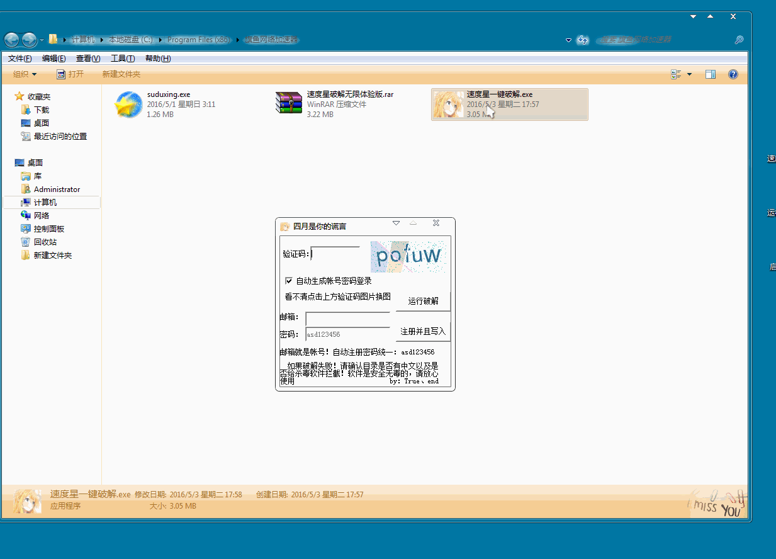Select the anime icon of 速度星一键破解.exe
The width and height of the screenshot is (776, 559).
tap(449, 104)
